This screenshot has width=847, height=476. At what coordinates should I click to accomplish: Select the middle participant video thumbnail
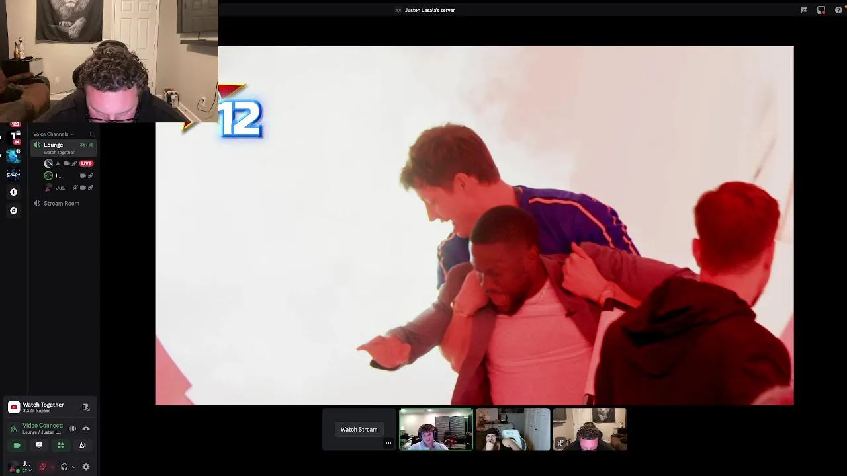click(x=513, y=429)
